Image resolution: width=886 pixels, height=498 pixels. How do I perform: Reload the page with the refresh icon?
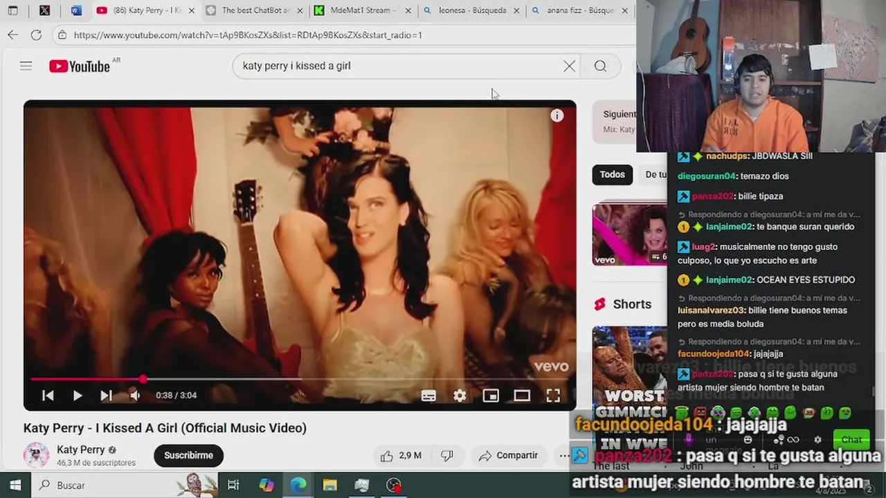pyautogui.click(x=36, y=35)
